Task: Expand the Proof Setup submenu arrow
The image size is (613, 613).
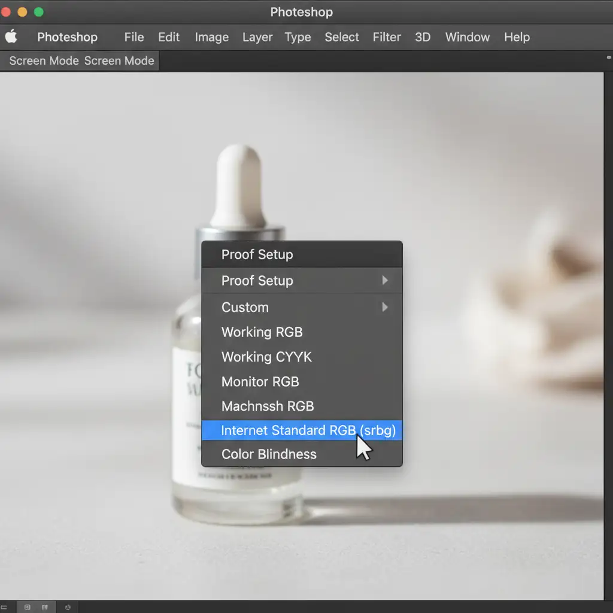Action: pyautogui.click(x=385, y=280)
